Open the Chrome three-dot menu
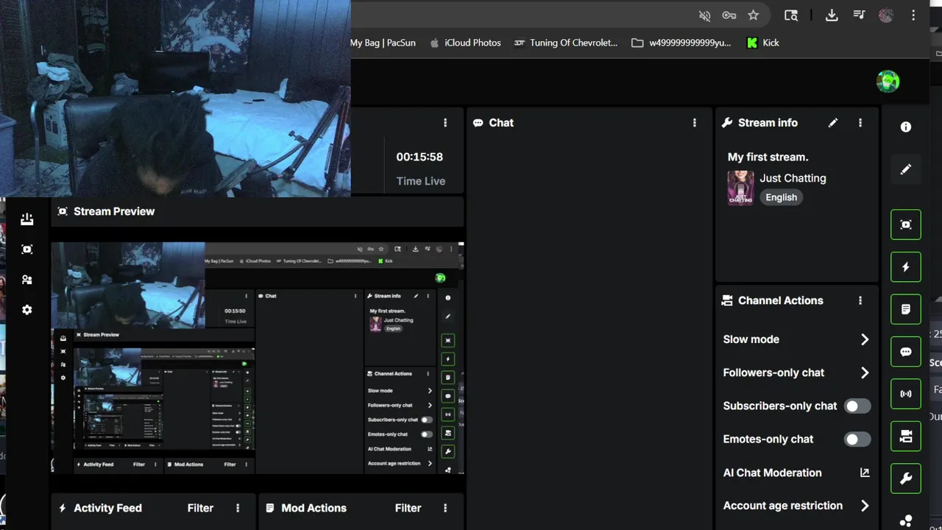This screenshot has height=530, width=942. (913, 15)
